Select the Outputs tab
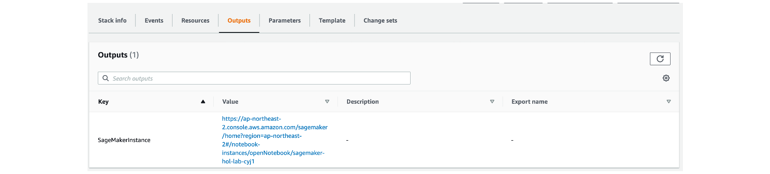 [239, 21]
